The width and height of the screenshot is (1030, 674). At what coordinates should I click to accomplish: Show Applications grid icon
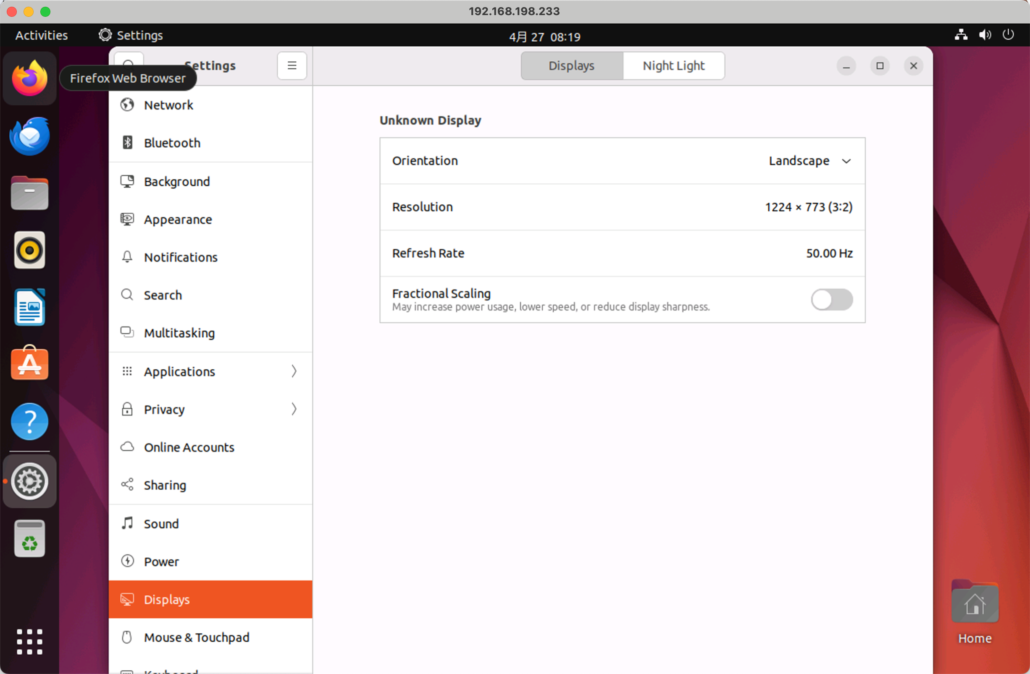29,641
